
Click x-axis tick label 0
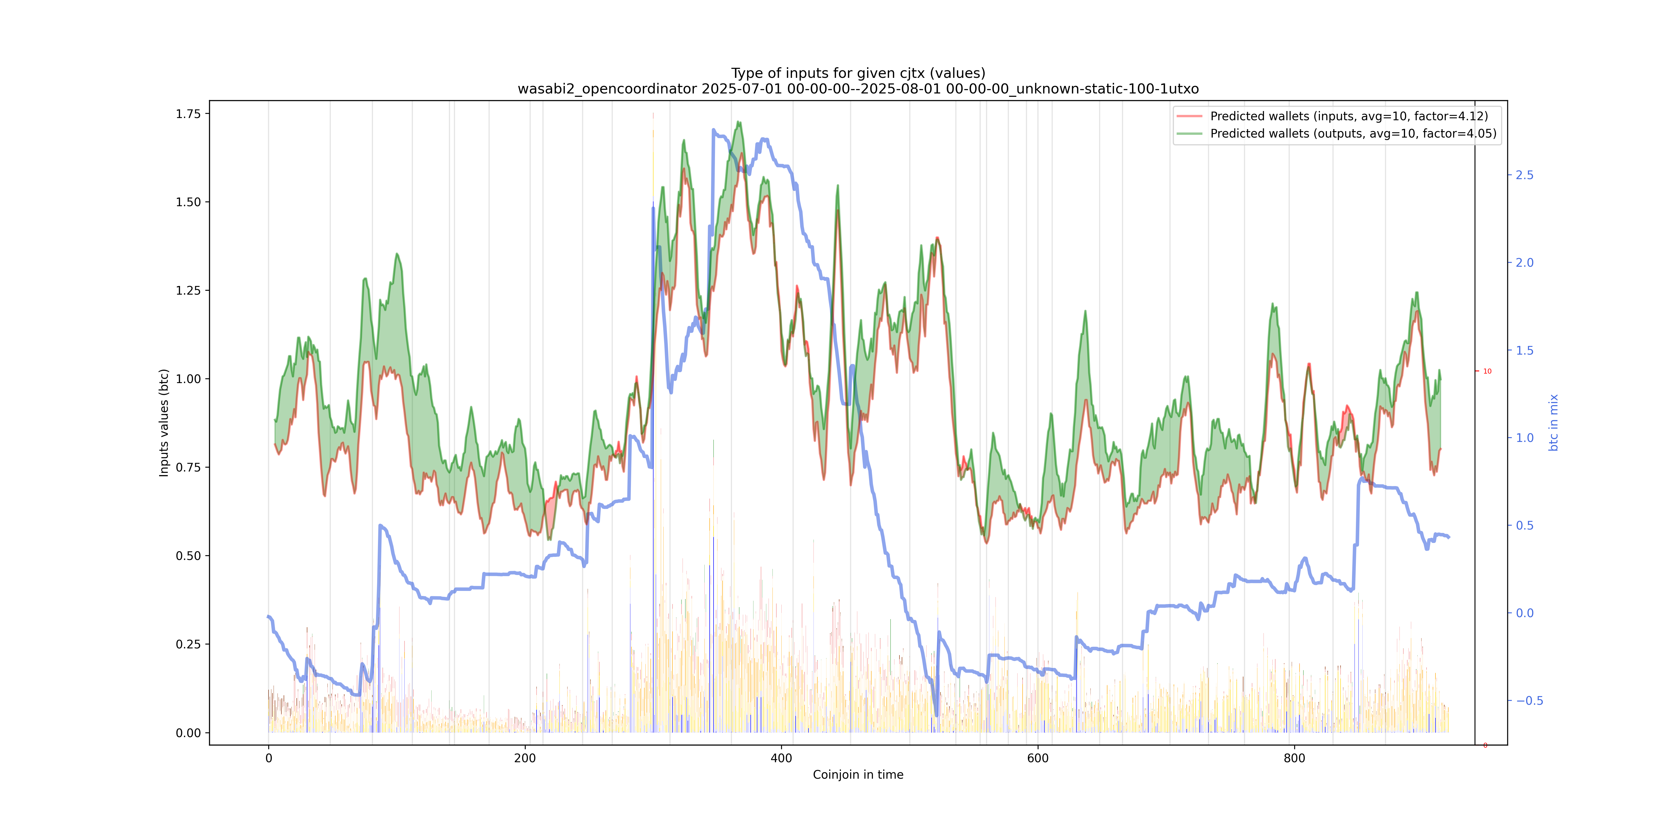(x=269, y=758)
